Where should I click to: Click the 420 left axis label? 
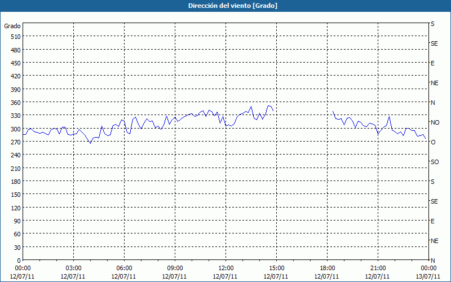(x=16, y=76)
